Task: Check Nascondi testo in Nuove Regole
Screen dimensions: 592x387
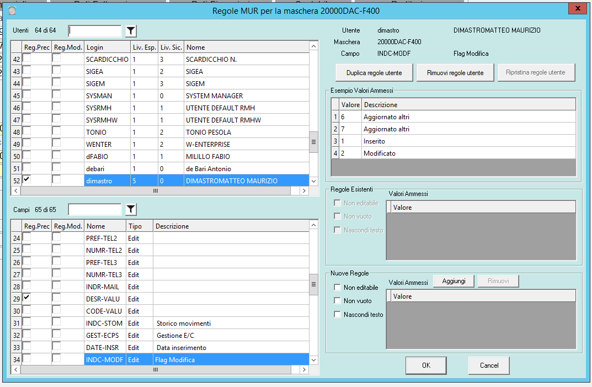Action: click(x=337, y=315)
